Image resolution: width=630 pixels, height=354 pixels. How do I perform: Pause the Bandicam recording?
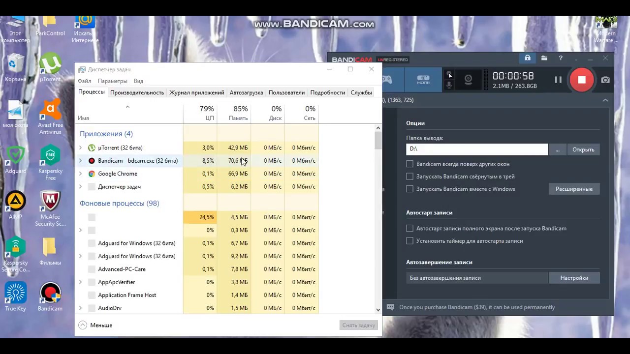click(558, 80)
